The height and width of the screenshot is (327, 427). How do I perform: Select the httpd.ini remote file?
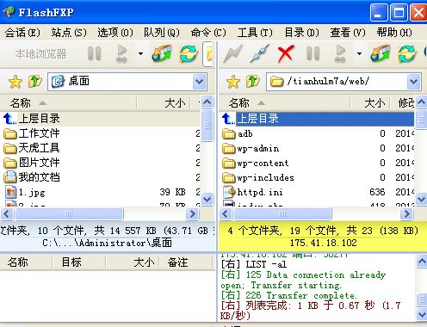click(318, 192)
